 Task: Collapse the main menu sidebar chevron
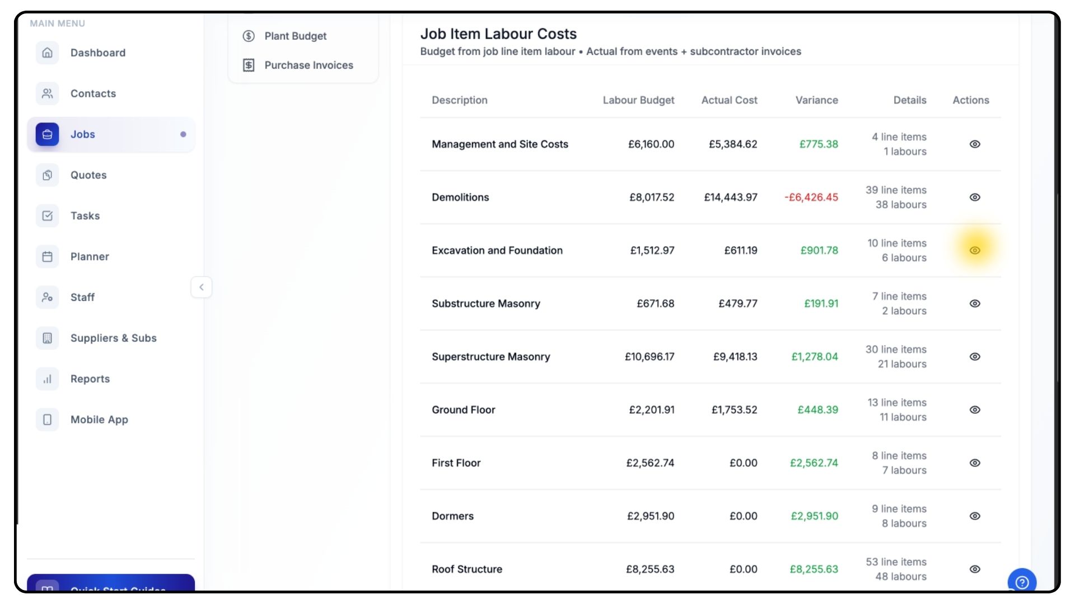tap(202, 287)
